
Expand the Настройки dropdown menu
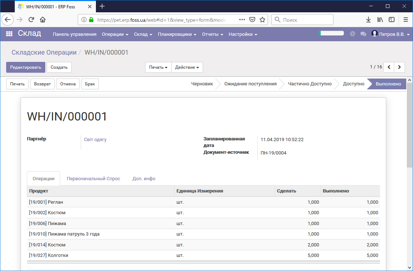[243, 34]
